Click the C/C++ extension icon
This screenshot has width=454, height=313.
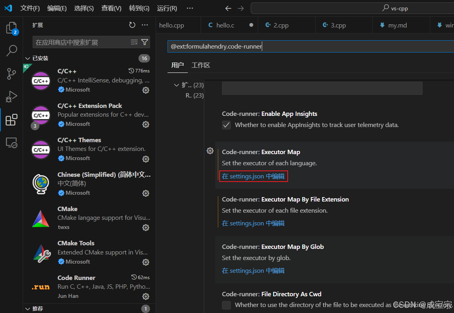pos(41,81)
